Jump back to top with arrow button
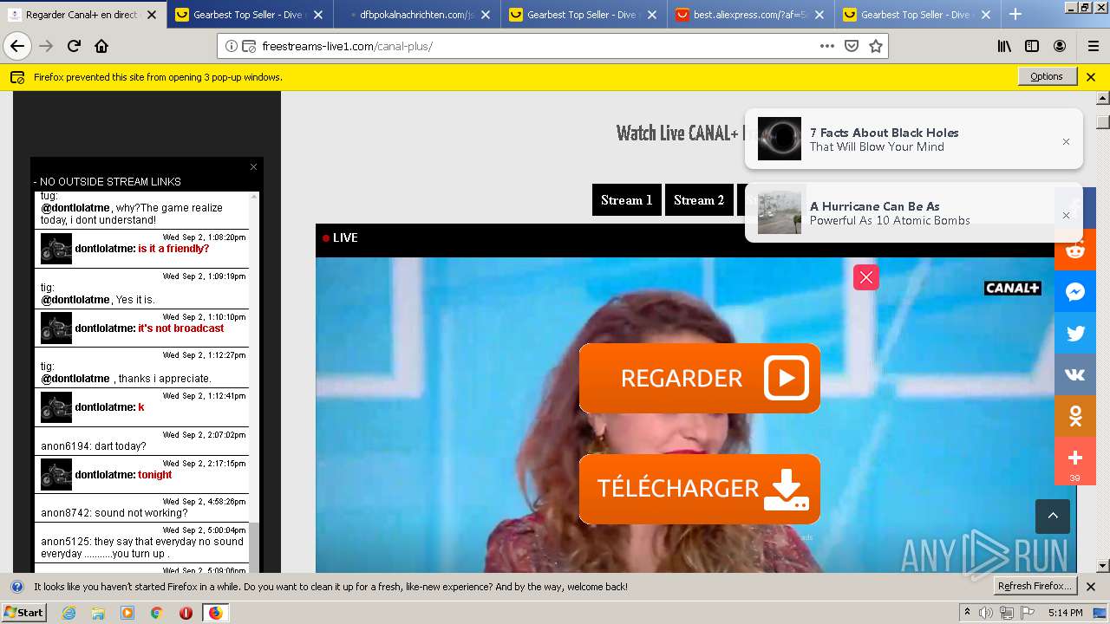 tap(1053, 517)
